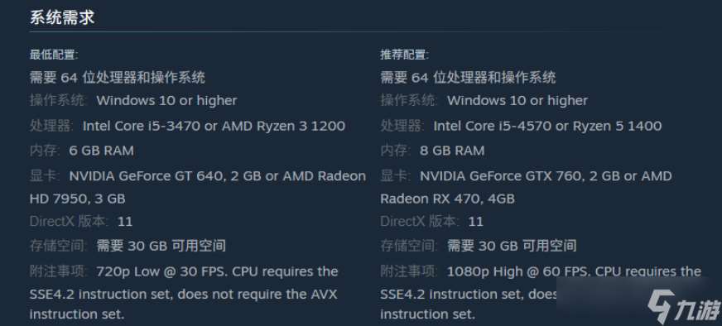Screen dimensions: 722x326
Task: Click the 九游 logo icon watermark
Action: point(660,305)
